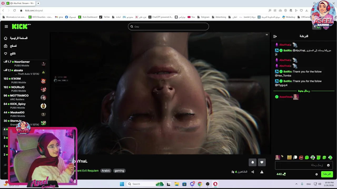
Task: Open Google Chrome from the taskbar
Action: tap(200, 184)
